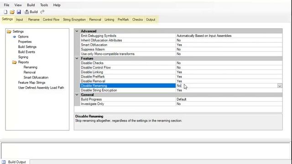This screenshot has height=164, width=292.
Task: Select Removal under Reports
Action: coord(30,72)
